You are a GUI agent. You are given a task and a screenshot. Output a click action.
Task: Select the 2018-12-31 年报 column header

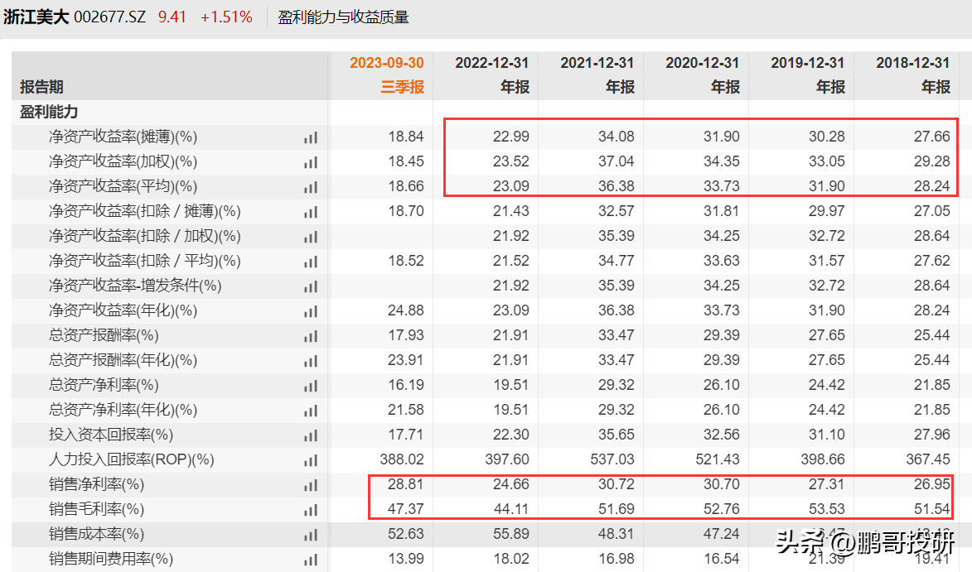coord(913,75)
